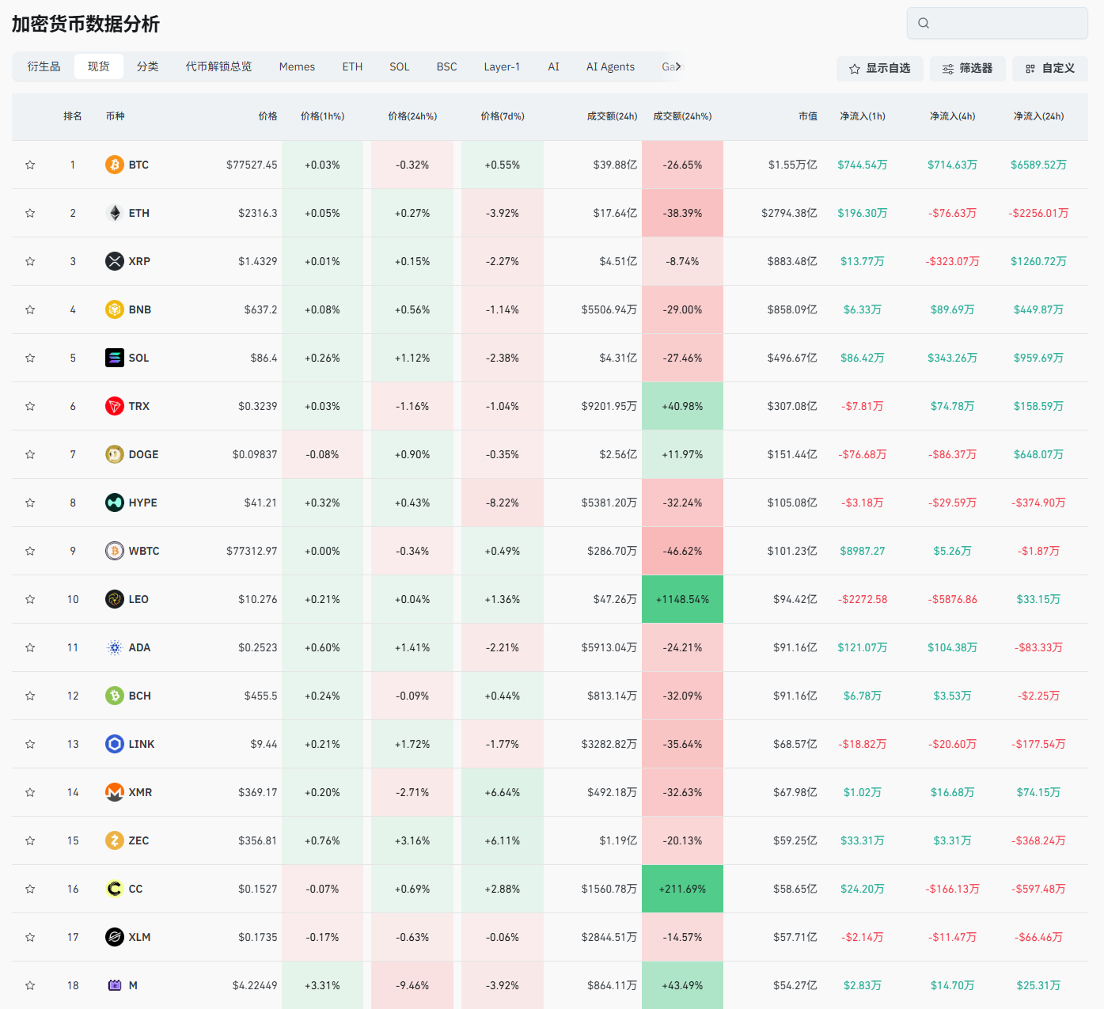Click the XRP coin logo
The width and height of the screenshot is (1104, 1009).
point(115,261)
